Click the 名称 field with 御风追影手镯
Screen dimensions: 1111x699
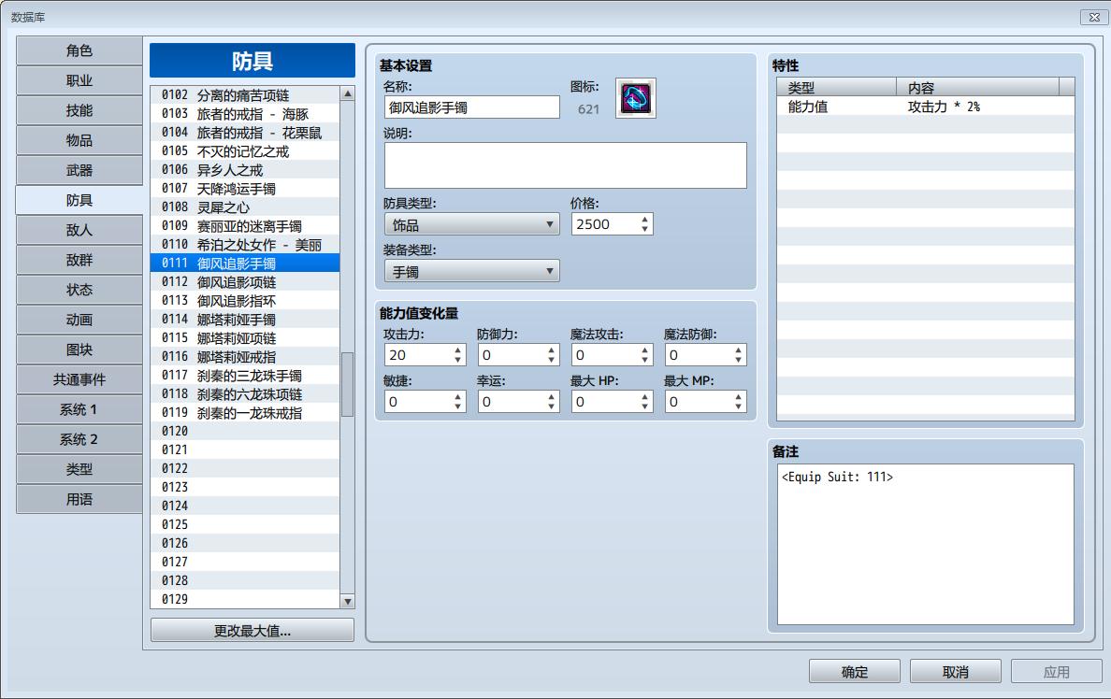(471, 107)
